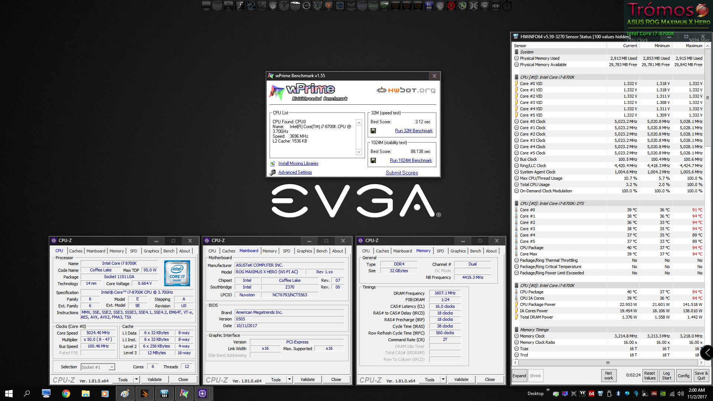The height and width of the screenshot is (401, 713).
Task: Click the black side-arrow circle at HWiNFO edge
Action: pyautogui.click(x=707, y=353)
